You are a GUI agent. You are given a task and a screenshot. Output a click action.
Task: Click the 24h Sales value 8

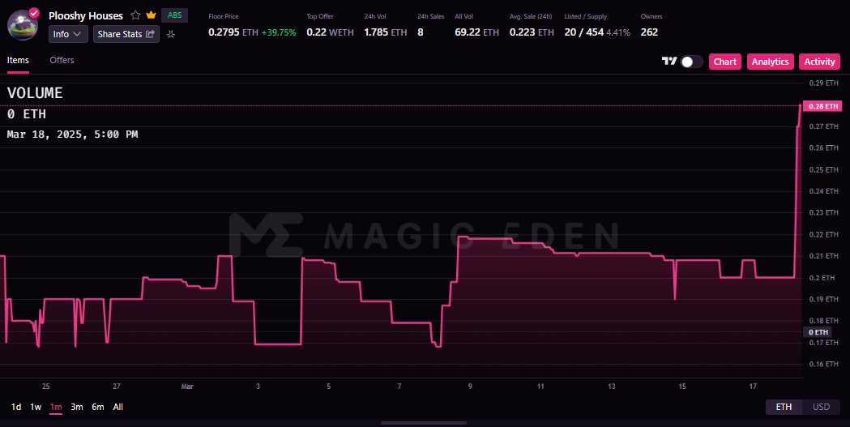coord(421,32)
